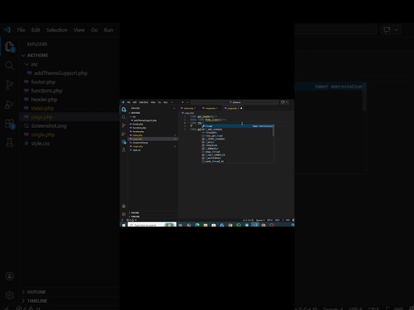Open index.php in the explorer tree

tap(138, 135)
